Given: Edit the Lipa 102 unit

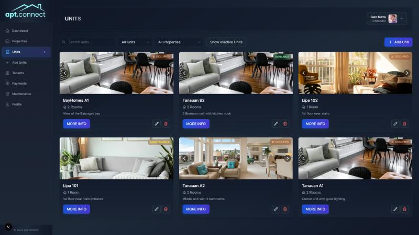Looking at the screenshot, I should click(395, 124).
